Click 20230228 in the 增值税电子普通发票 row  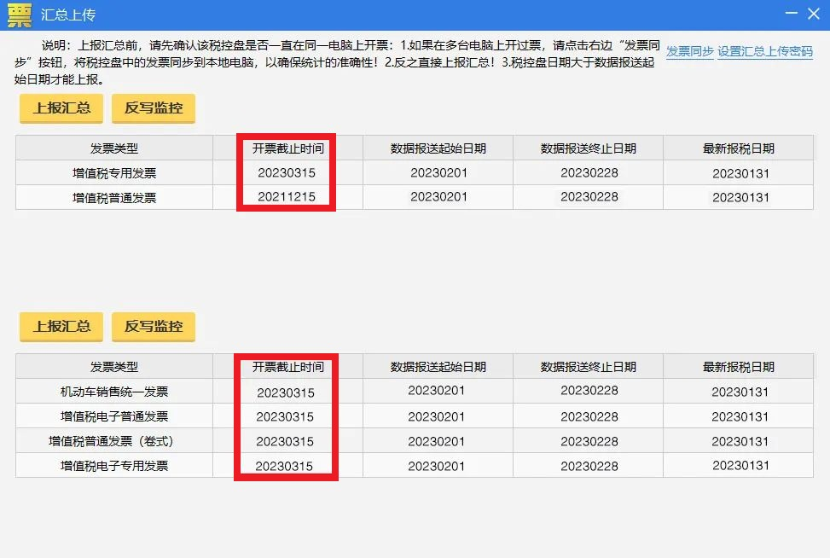point(589,416)
